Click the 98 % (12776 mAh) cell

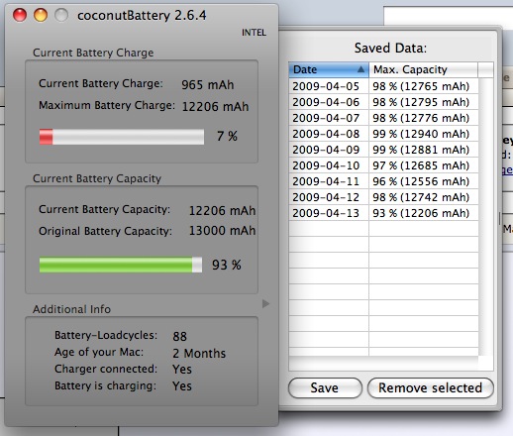[421, 118]
